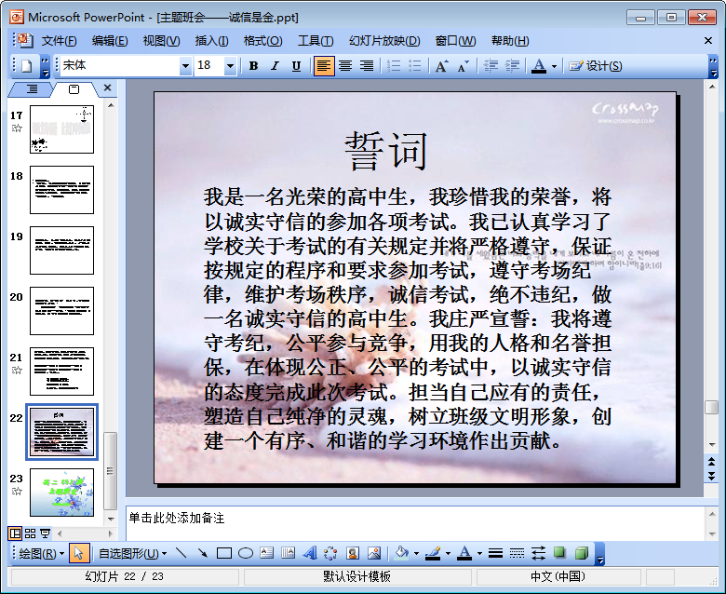Select slide 17 thumbnail
This screenshot has height=594, width=726.
coord(62,129)
